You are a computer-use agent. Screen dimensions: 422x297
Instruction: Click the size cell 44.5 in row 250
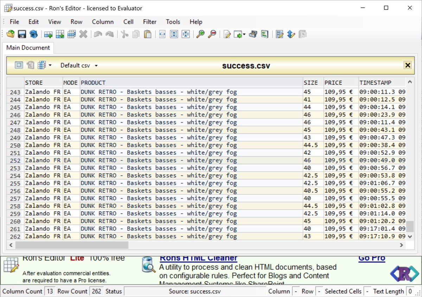pos(313,145)
